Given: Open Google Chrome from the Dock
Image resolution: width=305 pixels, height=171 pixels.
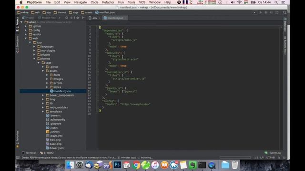Looking at the screenshot, I should [x=136, y=165].
